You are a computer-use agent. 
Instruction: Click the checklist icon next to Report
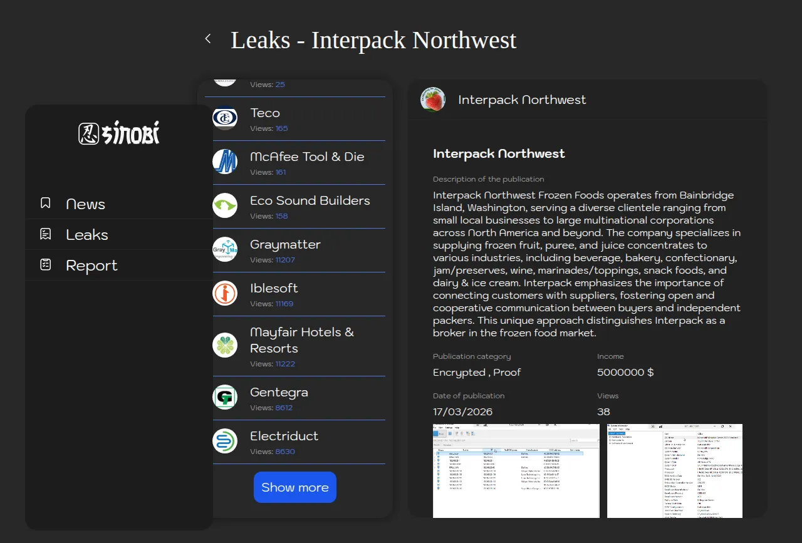pos(46,265)
